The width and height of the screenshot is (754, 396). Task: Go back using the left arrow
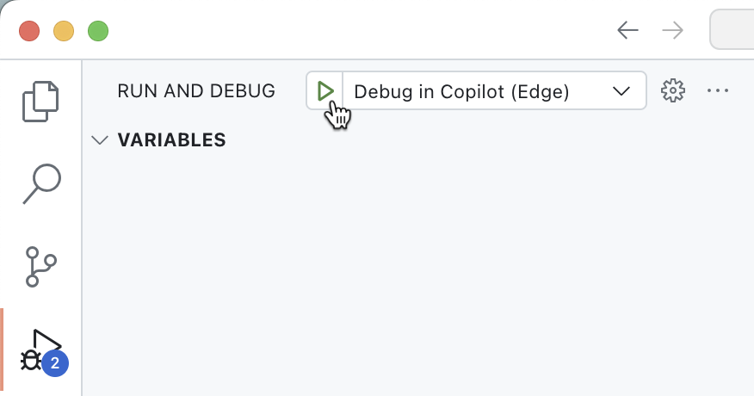pyautogui.click(x=627, y=31)
